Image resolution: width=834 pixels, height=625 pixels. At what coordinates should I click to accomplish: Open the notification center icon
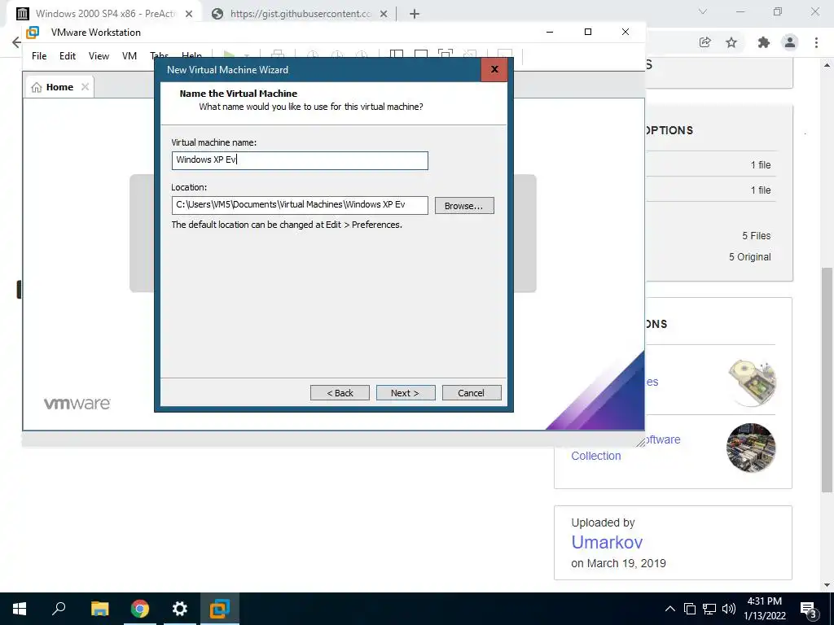coord(808,610)
